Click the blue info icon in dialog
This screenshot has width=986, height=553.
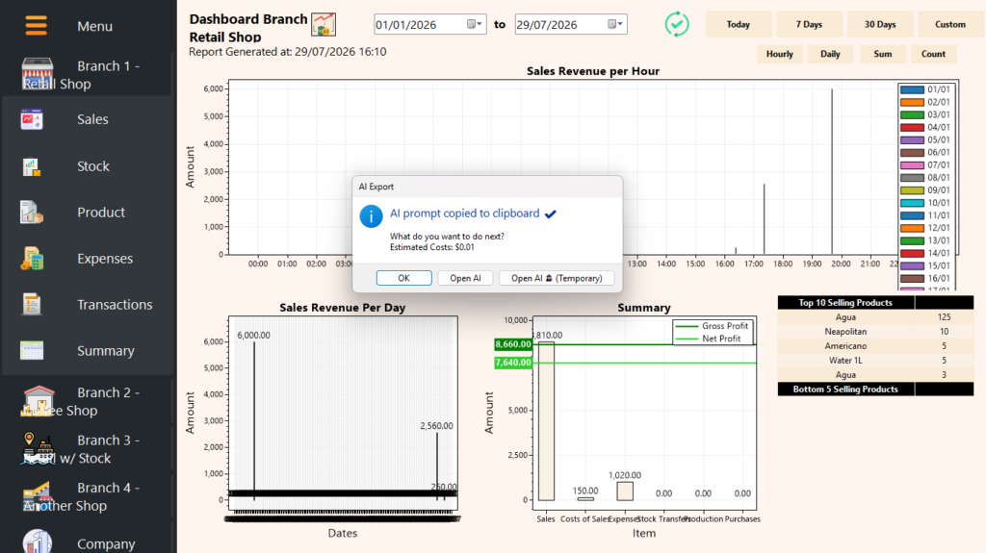[371, 216]
